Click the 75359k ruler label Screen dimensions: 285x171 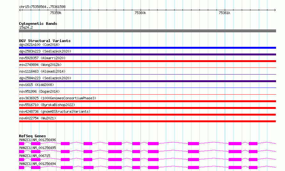56,13
